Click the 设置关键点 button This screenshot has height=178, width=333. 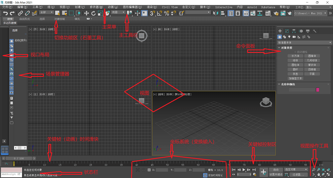click(276, 174)
